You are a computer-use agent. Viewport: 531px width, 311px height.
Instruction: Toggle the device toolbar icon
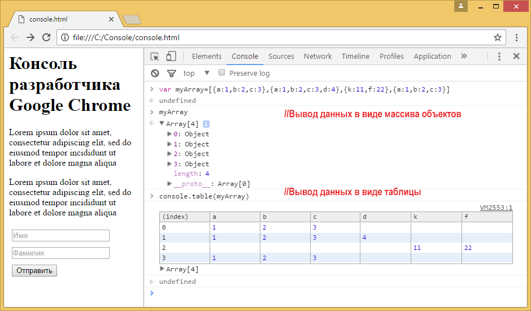coord(171,57)
